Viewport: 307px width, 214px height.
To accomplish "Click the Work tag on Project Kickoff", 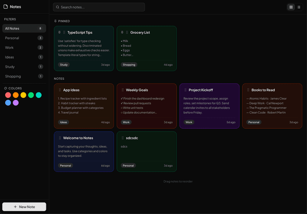I will [x=189, y=122].
